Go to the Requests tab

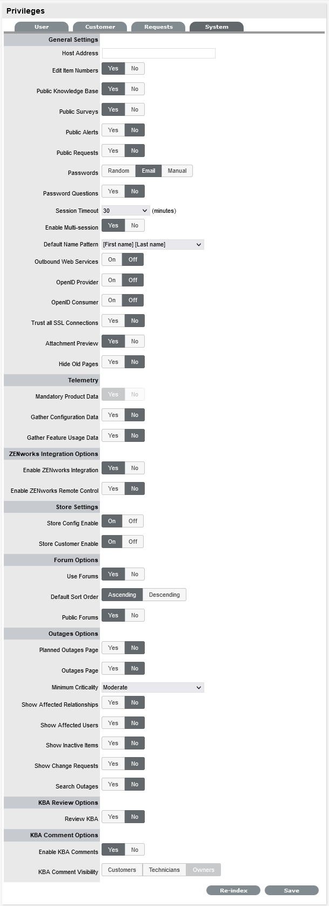click(158, 27)
